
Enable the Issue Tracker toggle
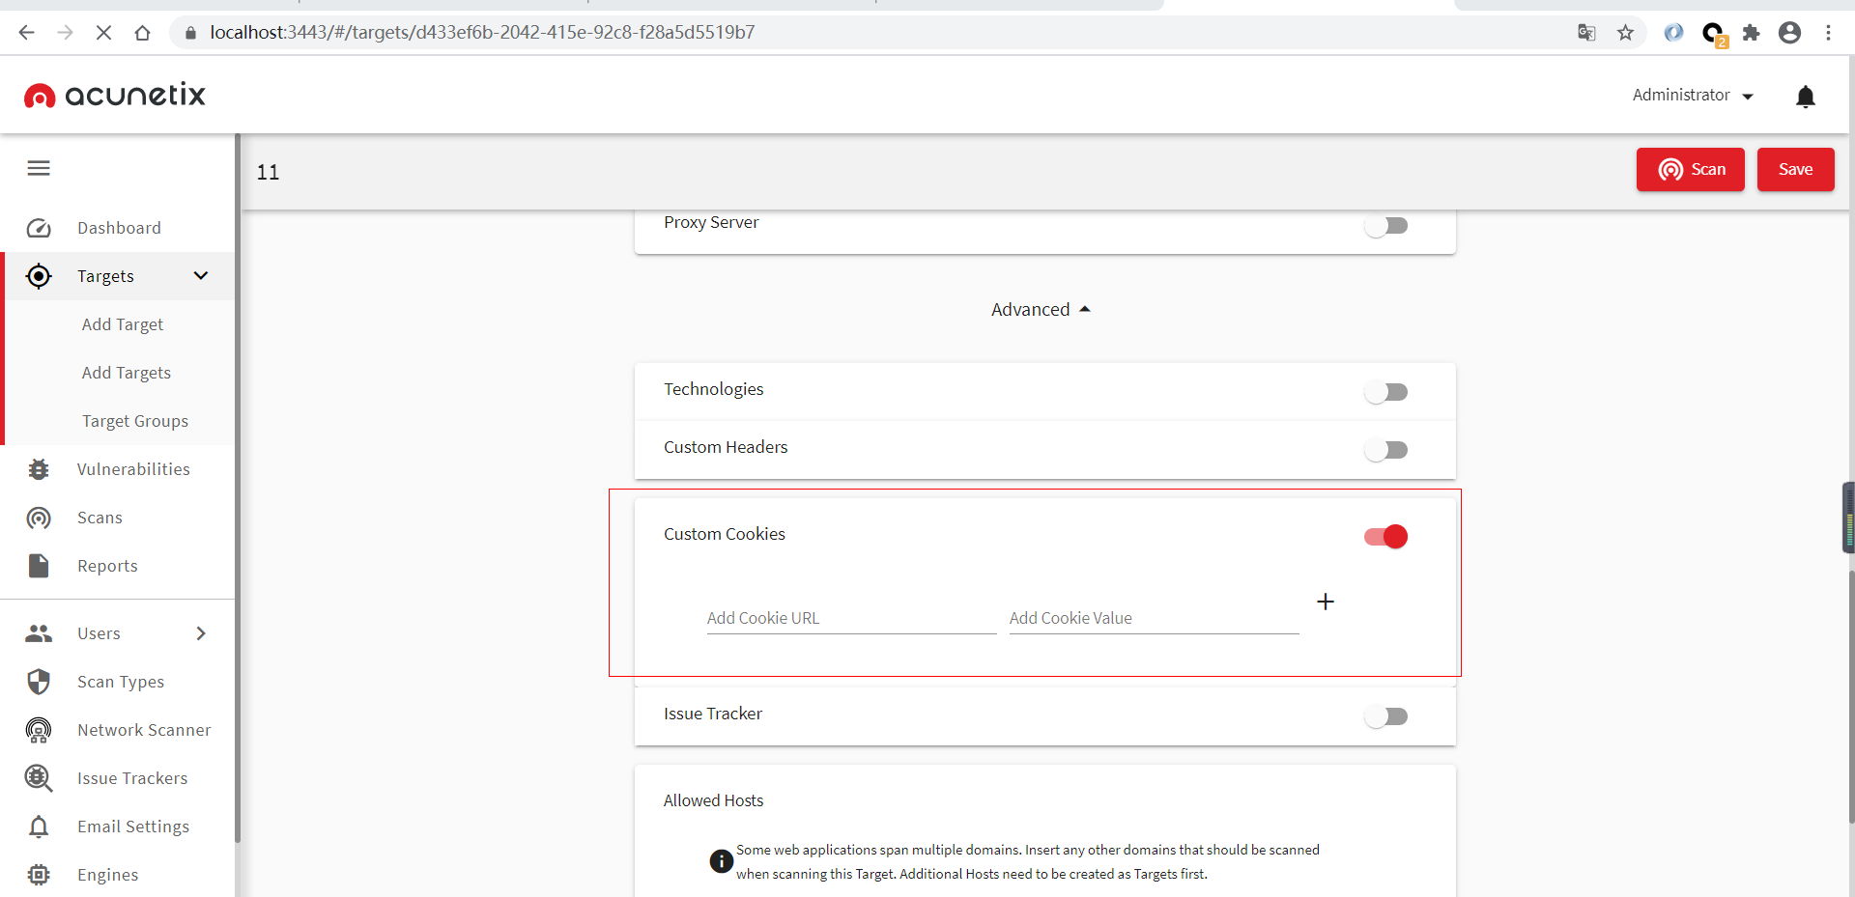(1386, 716)
